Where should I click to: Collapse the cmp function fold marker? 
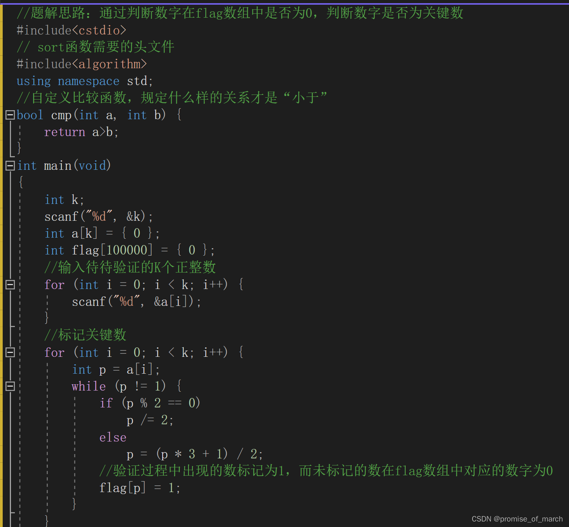pyautogui.click(x=10, y=114)
